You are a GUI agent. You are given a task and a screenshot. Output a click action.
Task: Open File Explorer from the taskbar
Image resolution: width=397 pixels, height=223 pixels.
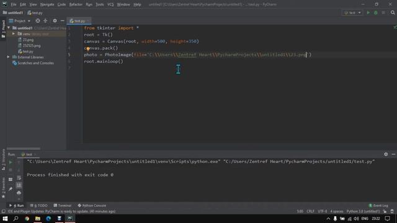click(38, 219)
